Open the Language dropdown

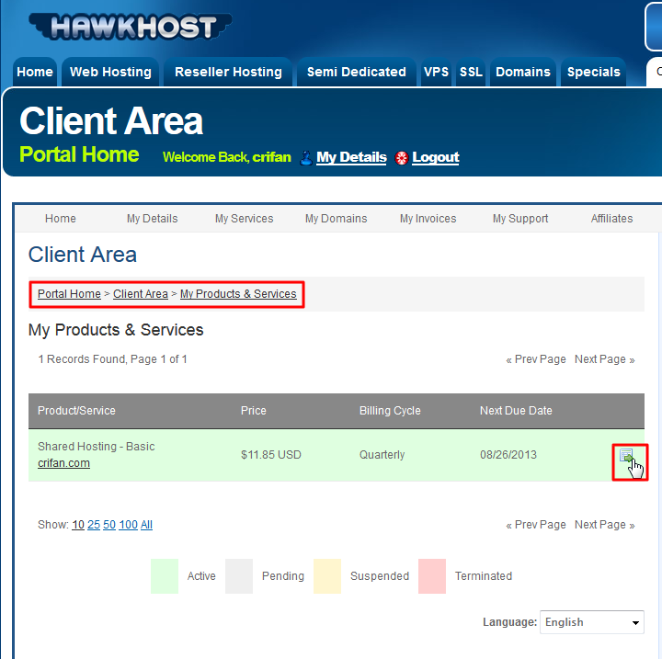coord(591,622)
